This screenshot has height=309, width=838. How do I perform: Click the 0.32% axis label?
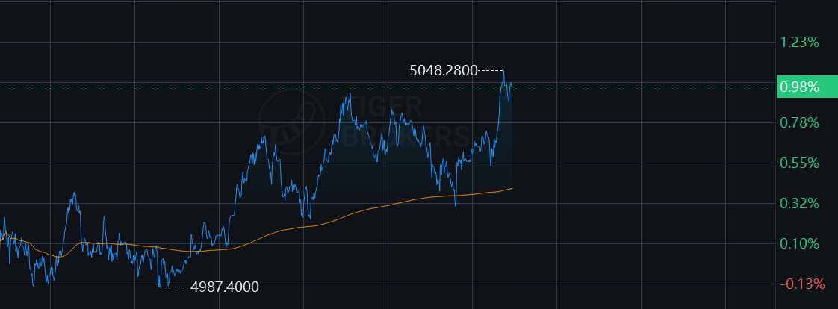coord(799,203)
